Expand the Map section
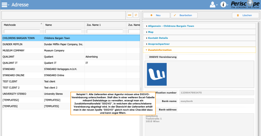The width and height of the screenshot is (261, 136). coord(199,32)
